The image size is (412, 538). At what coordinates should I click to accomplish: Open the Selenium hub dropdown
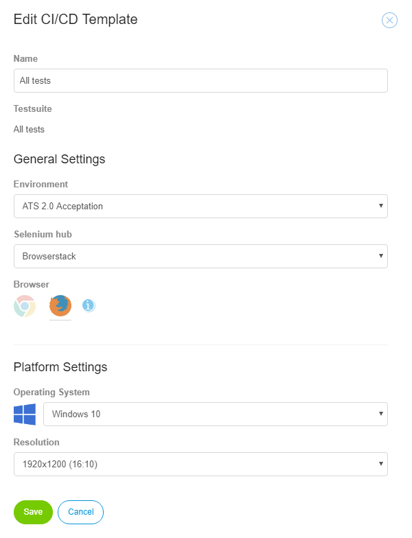click(201, 257)
